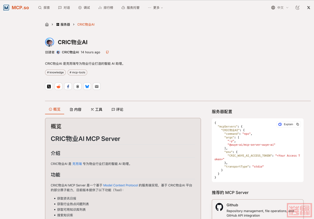The image size is (314, 219).
Task: Click the CRIC物业AI breadcrumb link
Action: pos(86,25)
